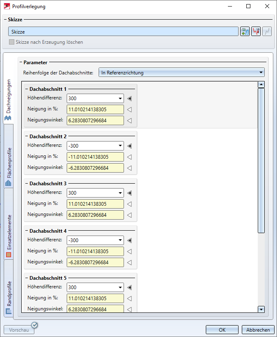Click the filled triangle for Dachabschnitt 4 Höhendifferenz
Viewport: 277px width, 337px height.
coord(129,240)
